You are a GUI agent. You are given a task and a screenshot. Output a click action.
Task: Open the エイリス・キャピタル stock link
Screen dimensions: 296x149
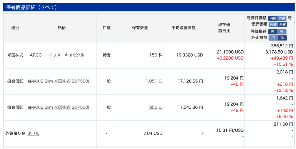64,55
